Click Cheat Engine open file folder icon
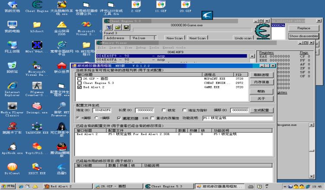This screenshot has height=190, width=325. [x=117, y=27]
